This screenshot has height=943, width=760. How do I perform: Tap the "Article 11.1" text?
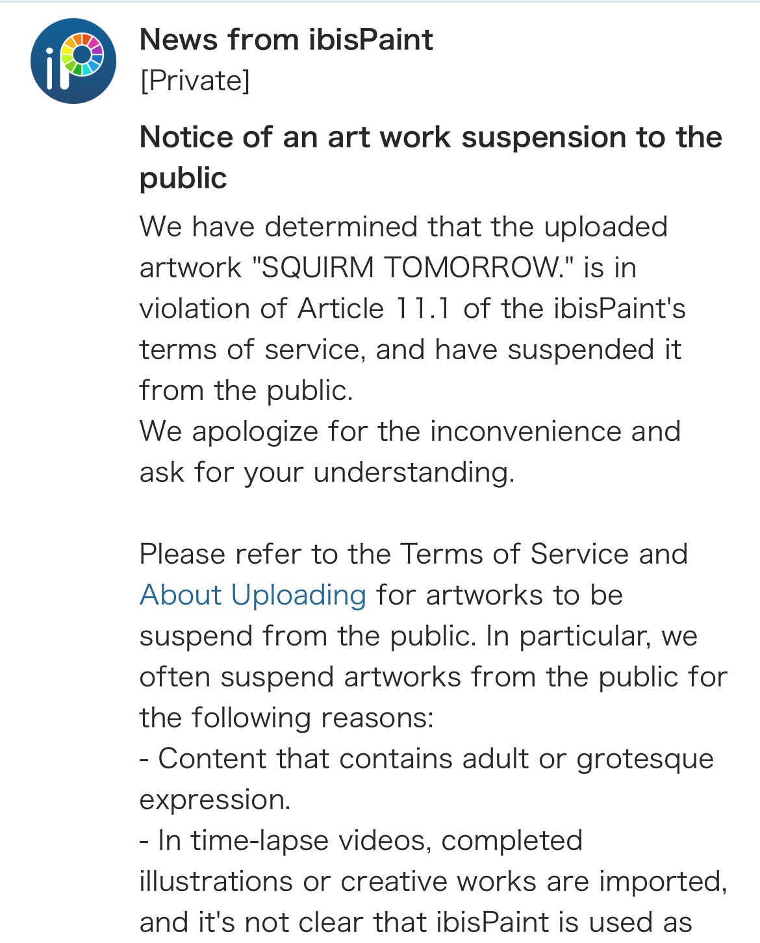(x=374, y=308)
